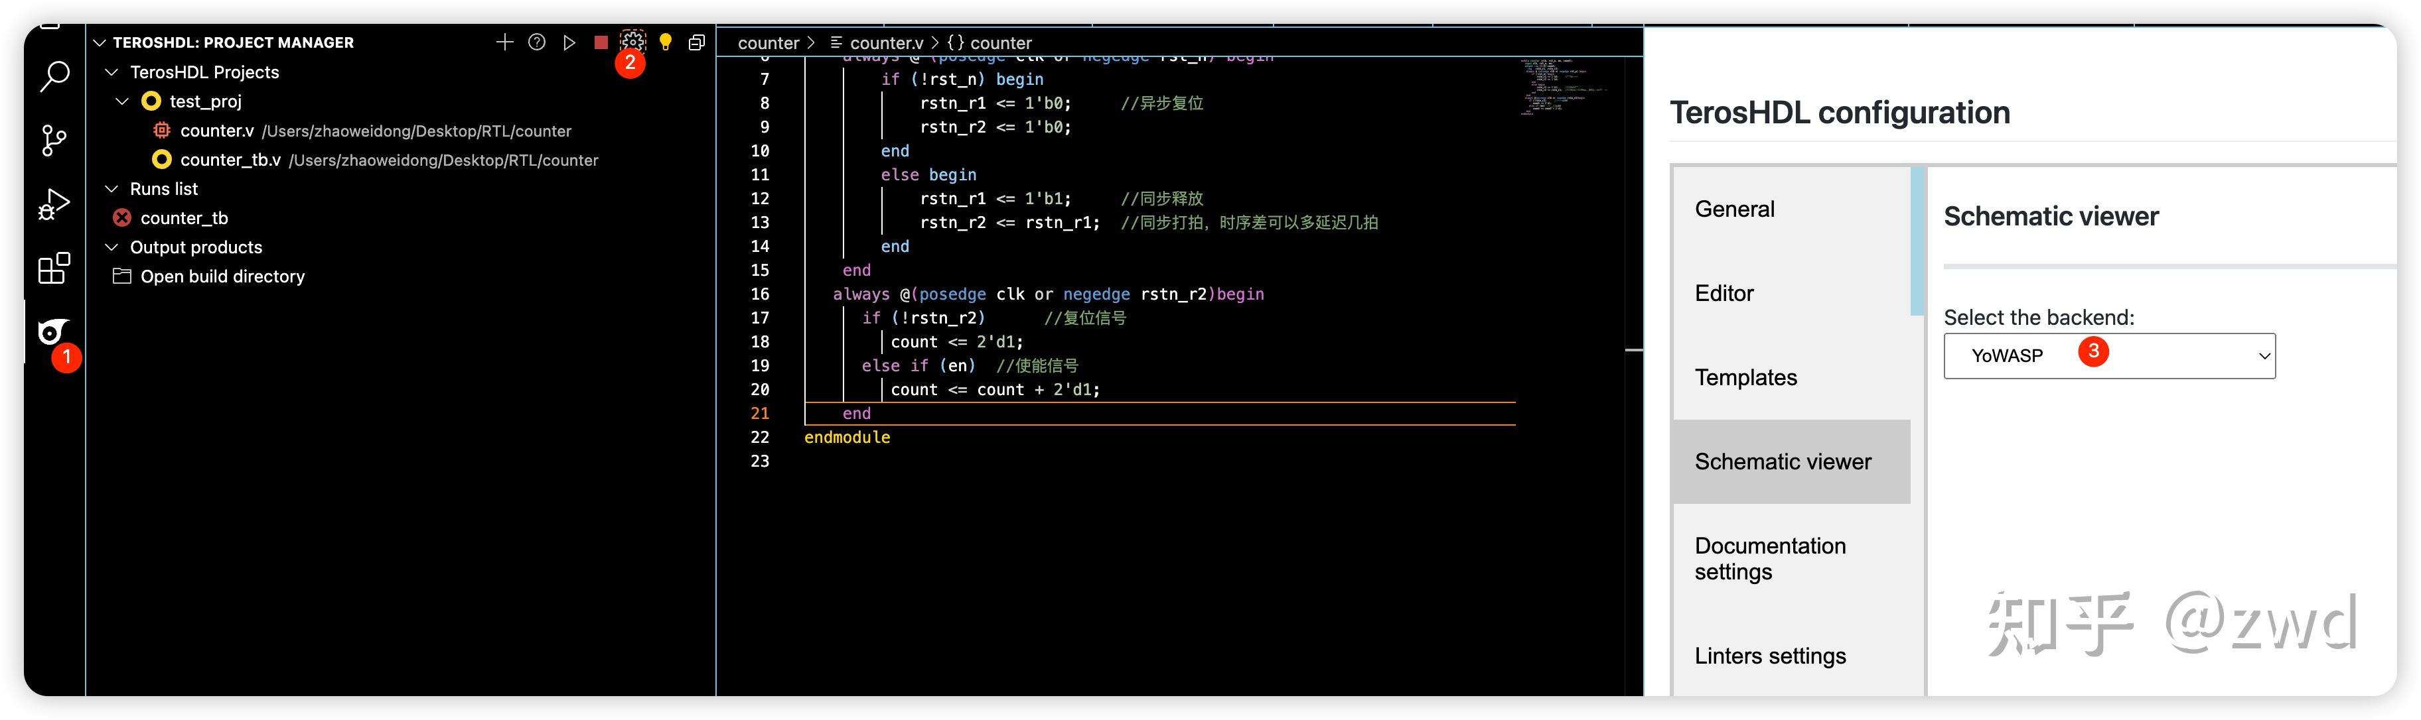Open the help question mark icon
This screenshot has height=720, width=2421.
[537, 42]
